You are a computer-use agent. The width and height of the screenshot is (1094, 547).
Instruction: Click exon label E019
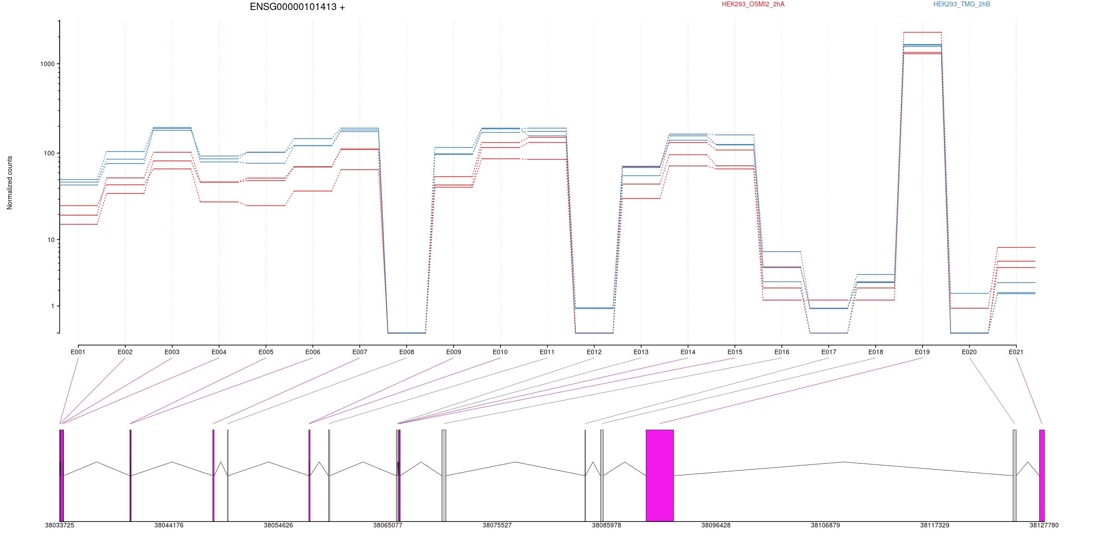922,352
